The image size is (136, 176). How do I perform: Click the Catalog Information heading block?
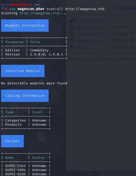25,96
